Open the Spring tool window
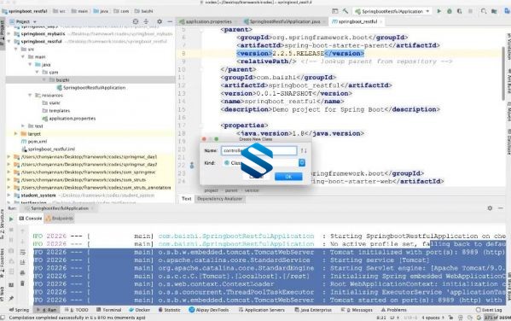 pos(19,310)
